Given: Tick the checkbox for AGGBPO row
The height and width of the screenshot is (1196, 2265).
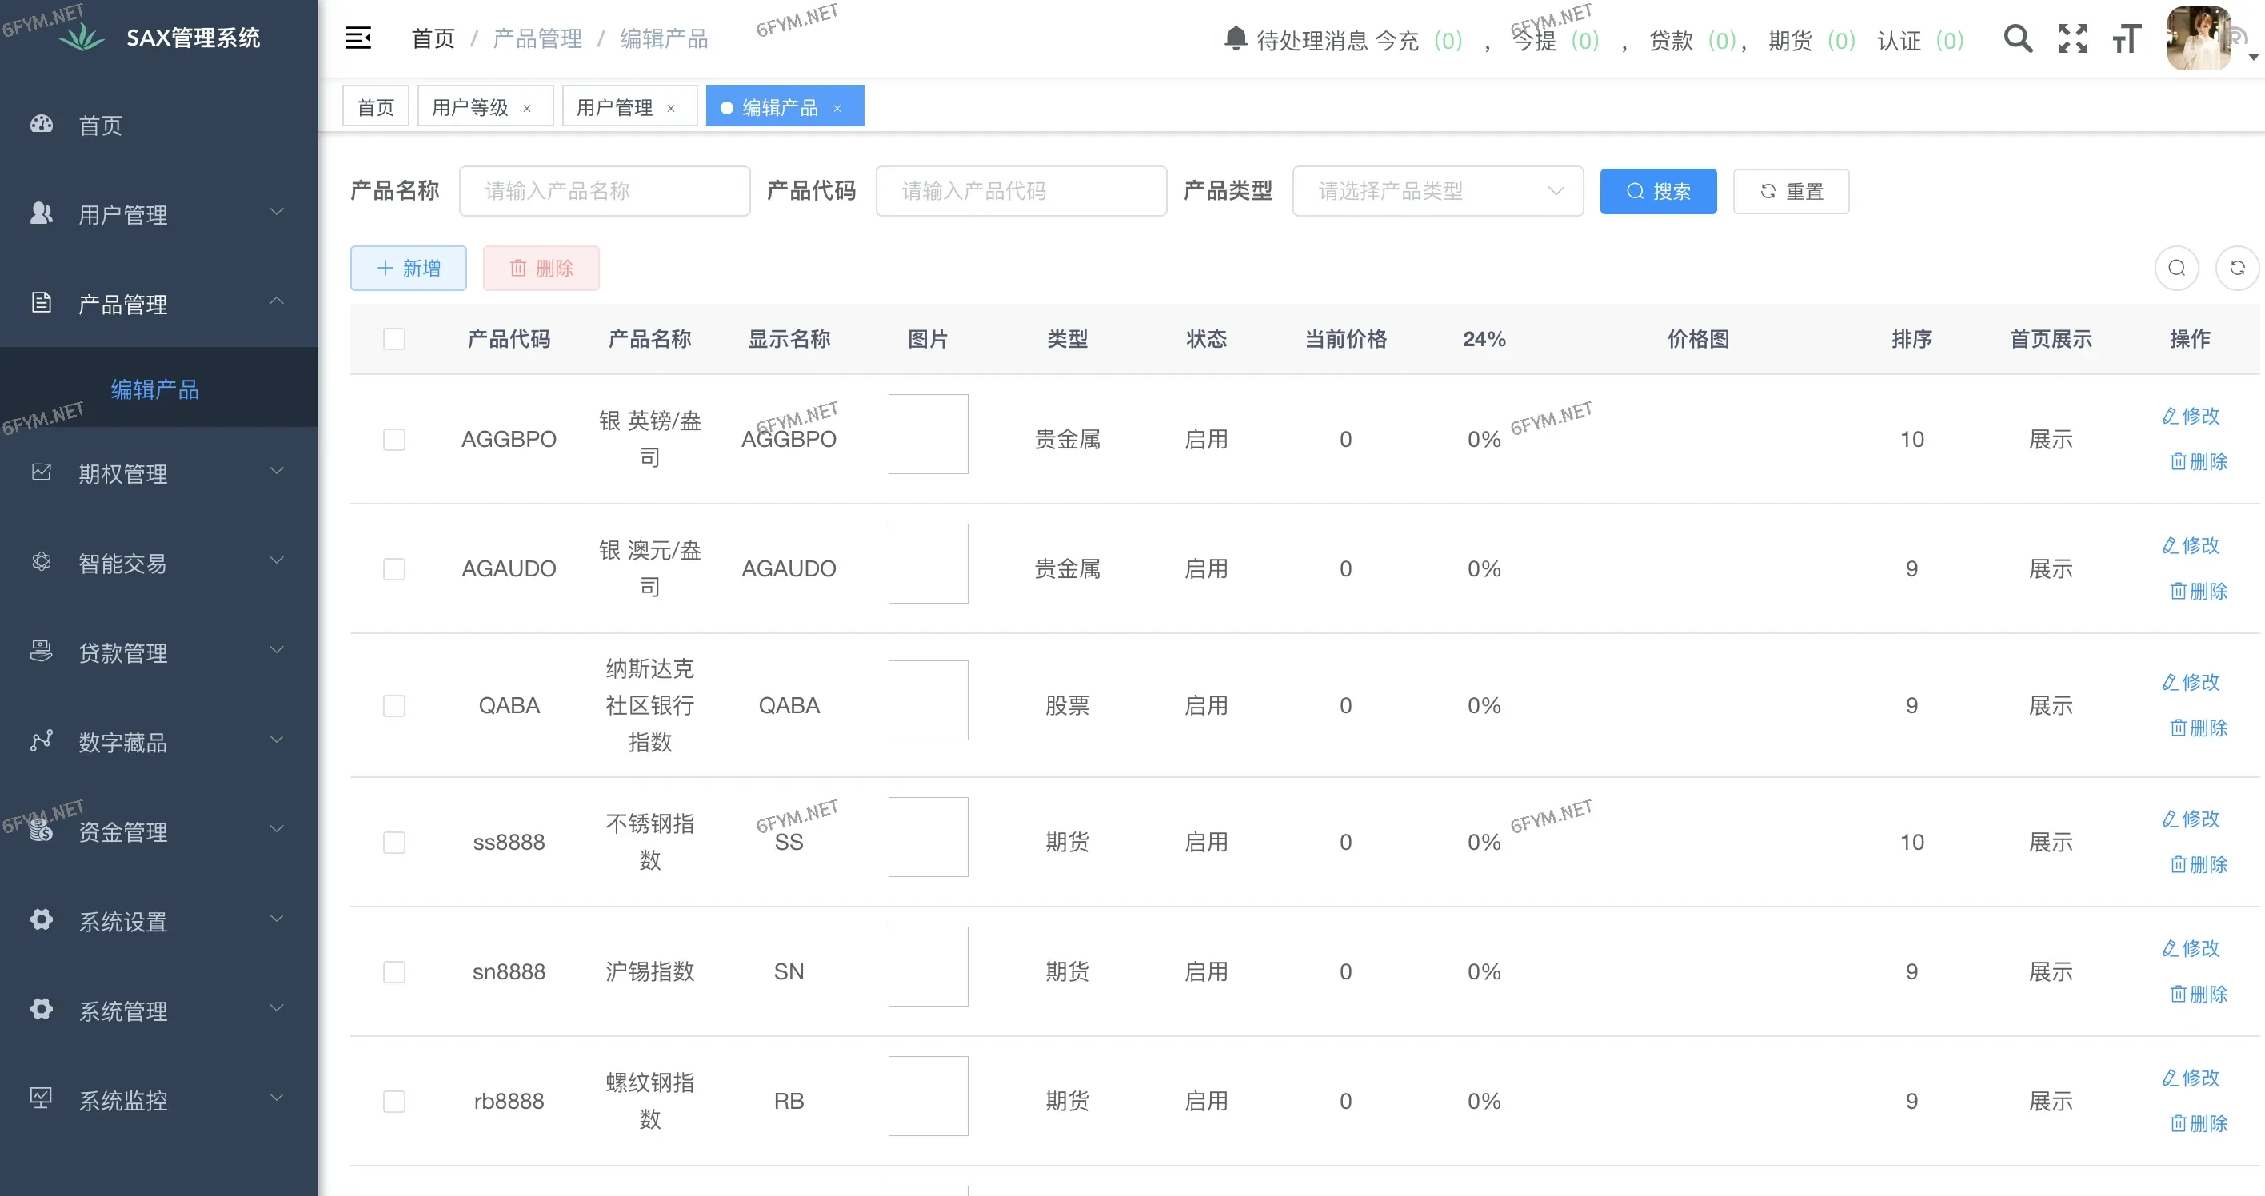Looking at the screenshot, I should [x=394, y=440].
